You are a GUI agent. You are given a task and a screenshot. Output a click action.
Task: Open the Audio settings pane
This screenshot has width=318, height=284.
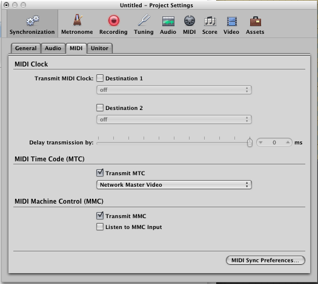168,25
